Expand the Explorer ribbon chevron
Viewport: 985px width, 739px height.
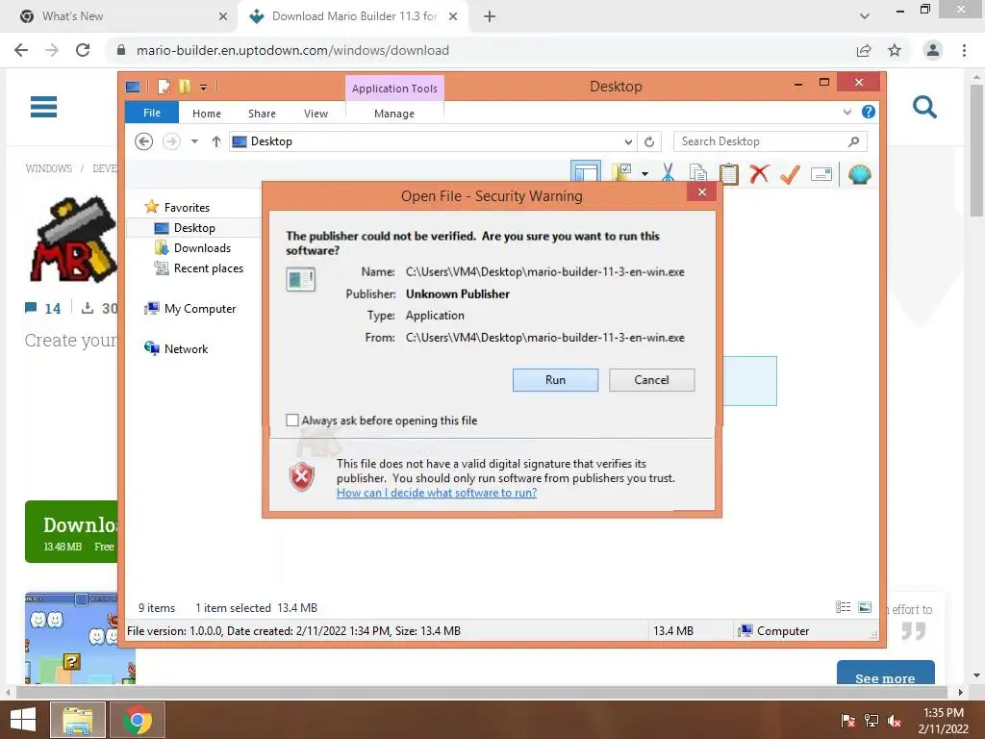846,112
